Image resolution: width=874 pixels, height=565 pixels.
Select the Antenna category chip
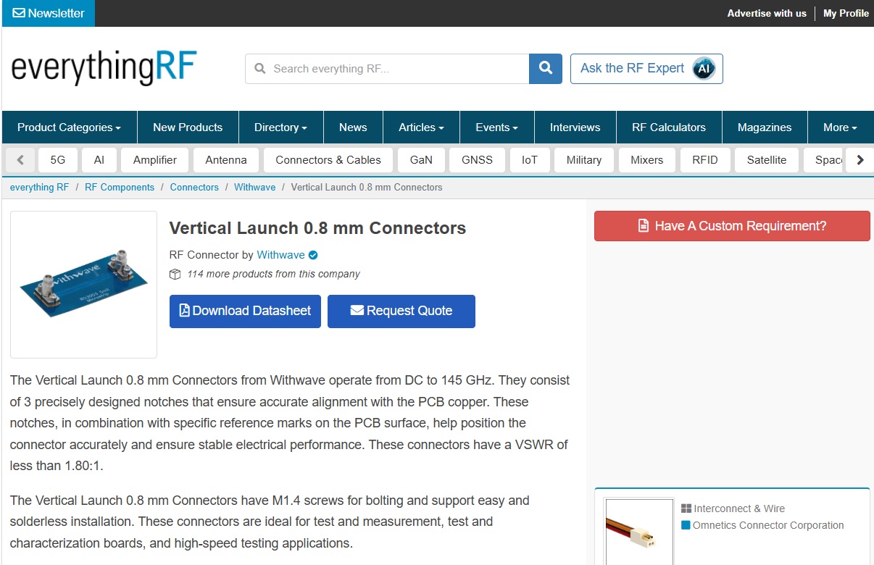coord(226,160)
